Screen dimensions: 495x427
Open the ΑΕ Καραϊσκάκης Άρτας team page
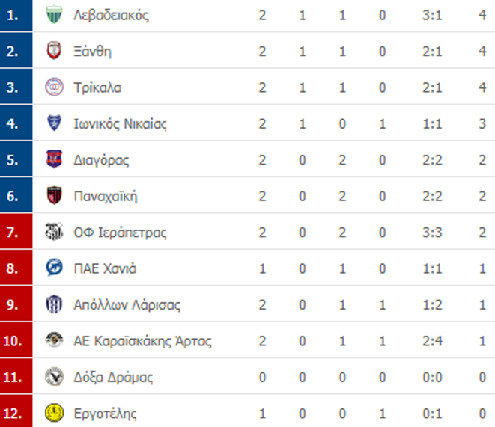pos(142,341)
